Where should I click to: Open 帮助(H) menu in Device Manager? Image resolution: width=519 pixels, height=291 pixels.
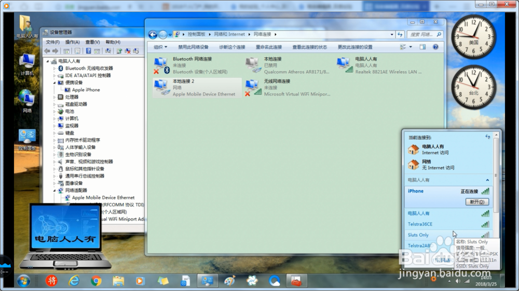(x=113, y=42)
